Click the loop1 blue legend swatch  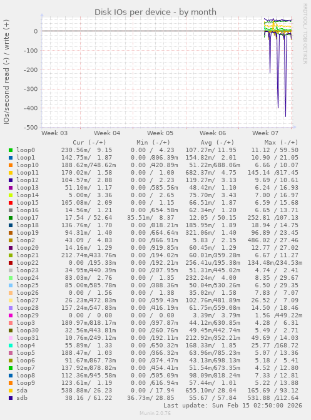click(11, 158)
